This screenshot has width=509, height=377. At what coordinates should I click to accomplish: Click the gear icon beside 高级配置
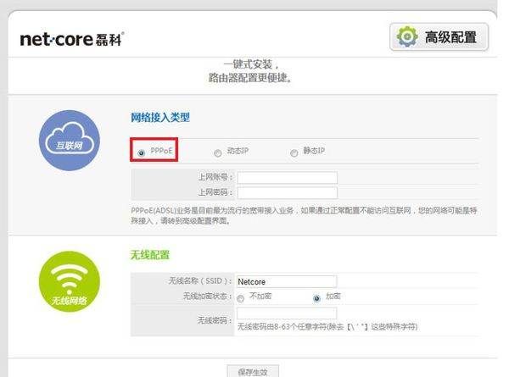pos(408,37)
